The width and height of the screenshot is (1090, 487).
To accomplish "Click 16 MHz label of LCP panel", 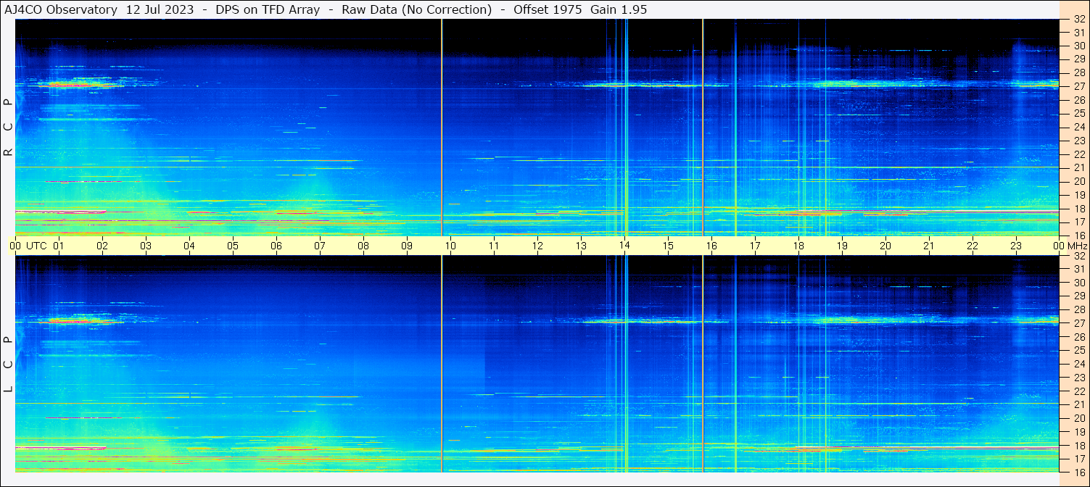I will 1079,472.
